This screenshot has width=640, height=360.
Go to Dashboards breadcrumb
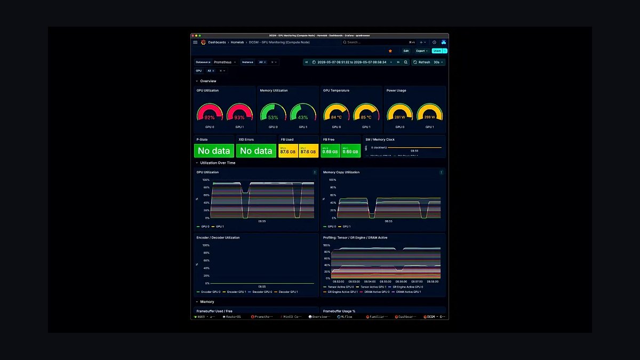pyautogui.click(x=217, y=42)
